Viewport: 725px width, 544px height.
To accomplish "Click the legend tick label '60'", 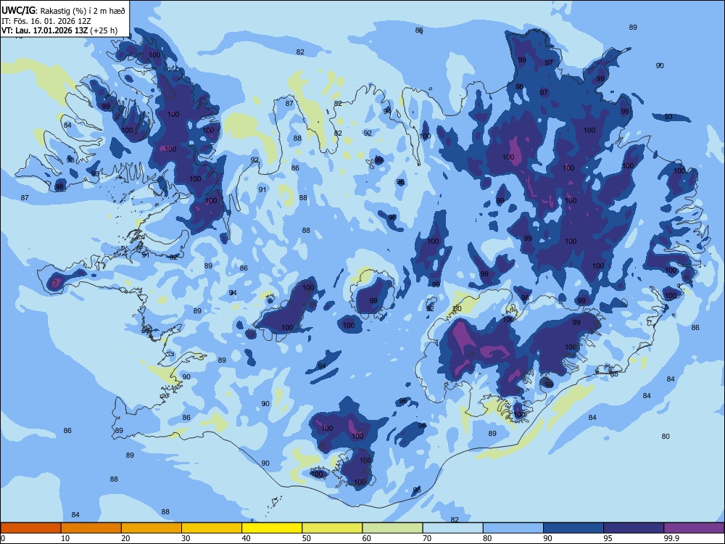I will click(x=367, y=538).
